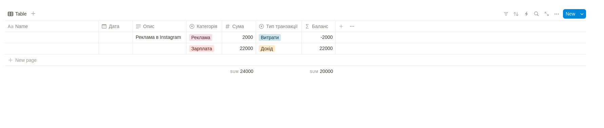Screen dimensions: 604x128
Task: Add a row via New page
Action: click(22, 60)
